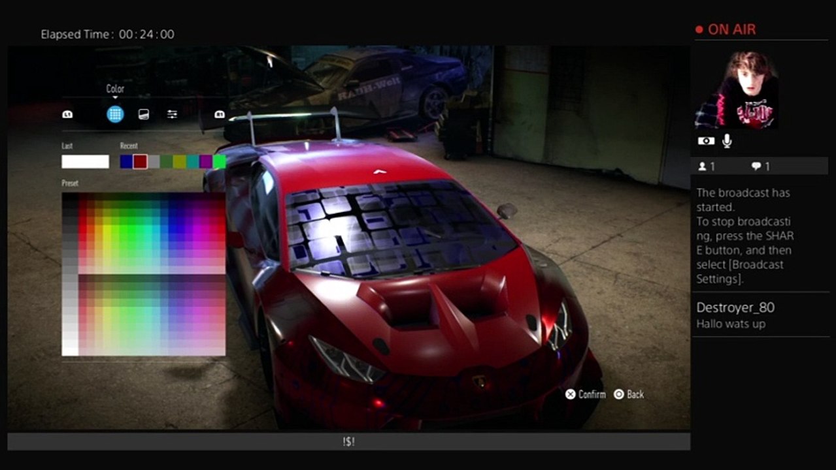Click the L1 shoulder button prompt
The width and height of the screenshot is (836, 470).
pos(67,114)
